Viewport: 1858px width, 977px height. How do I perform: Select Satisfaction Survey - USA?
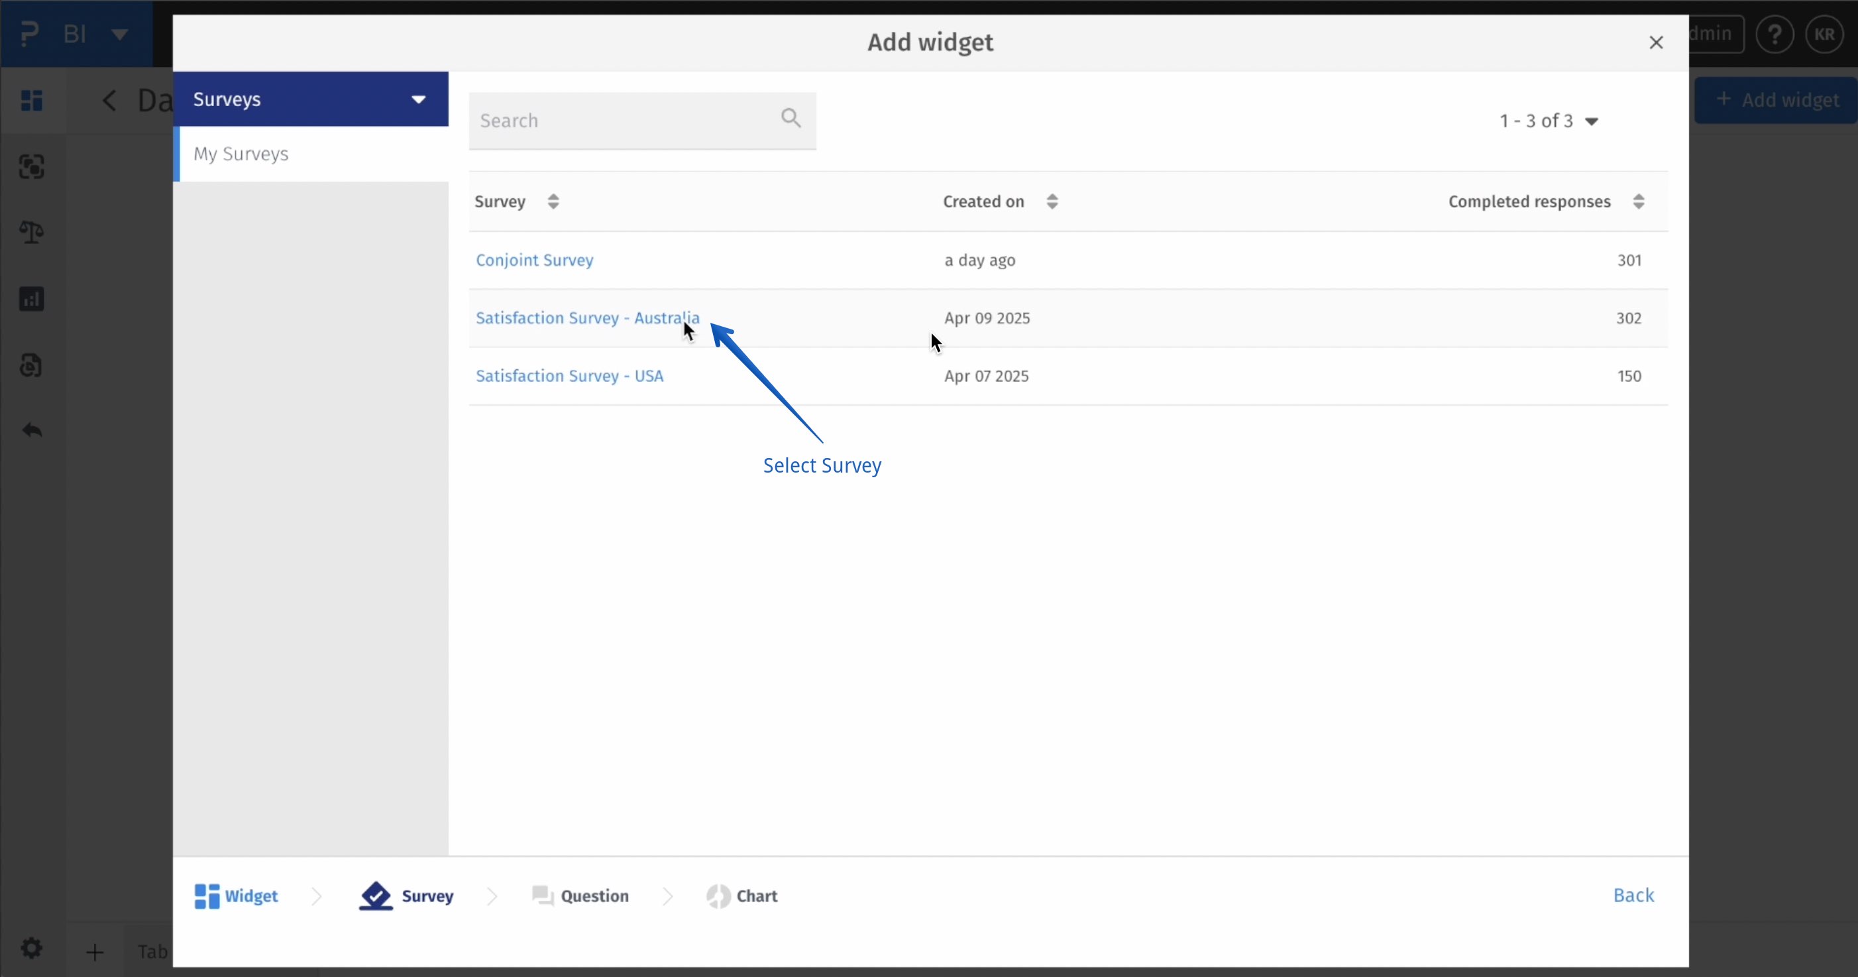click(x=569, y=376)
